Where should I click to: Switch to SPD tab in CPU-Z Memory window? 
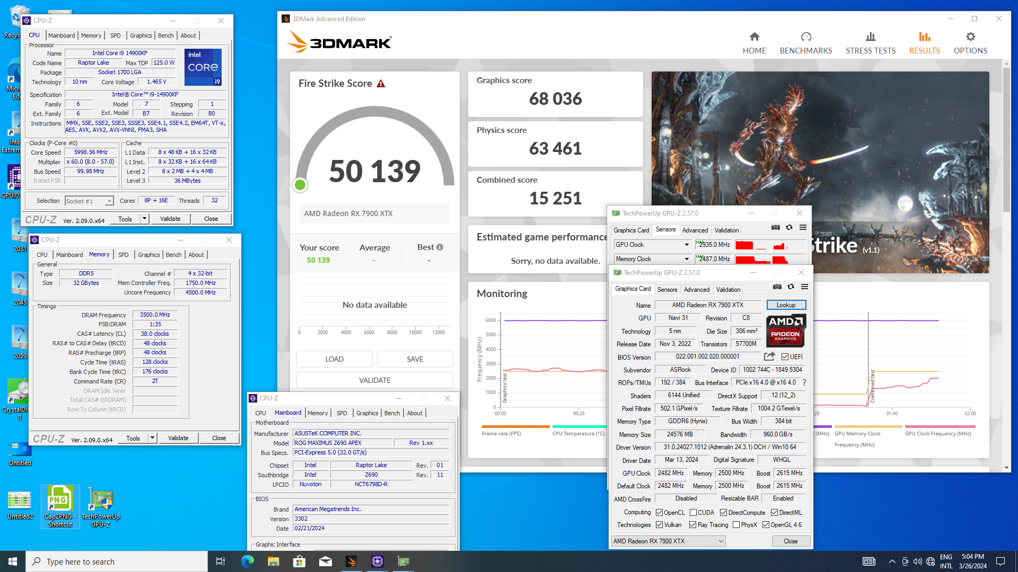pos(123,255)
